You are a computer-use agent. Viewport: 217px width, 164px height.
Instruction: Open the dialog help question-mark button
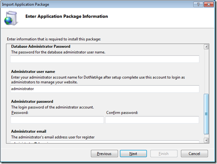(x=198, y=4)
